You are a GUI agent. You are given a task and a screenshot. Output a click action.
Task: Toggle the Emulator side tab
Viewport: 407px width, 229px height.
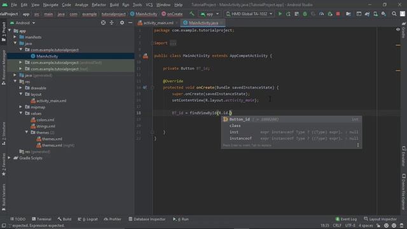(x=404, y=156)
